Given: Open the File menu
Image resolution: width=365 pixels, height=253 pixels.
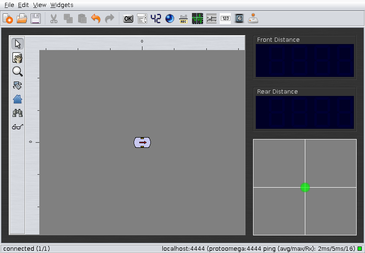Looking at the screenshot, I should point(9,5).
